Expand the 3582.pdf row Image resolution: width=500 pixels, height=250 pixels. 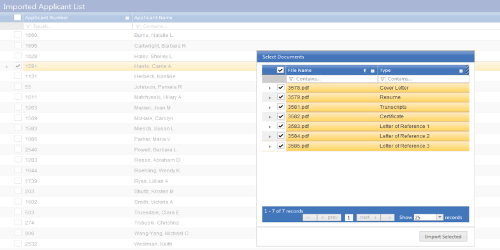270,117
